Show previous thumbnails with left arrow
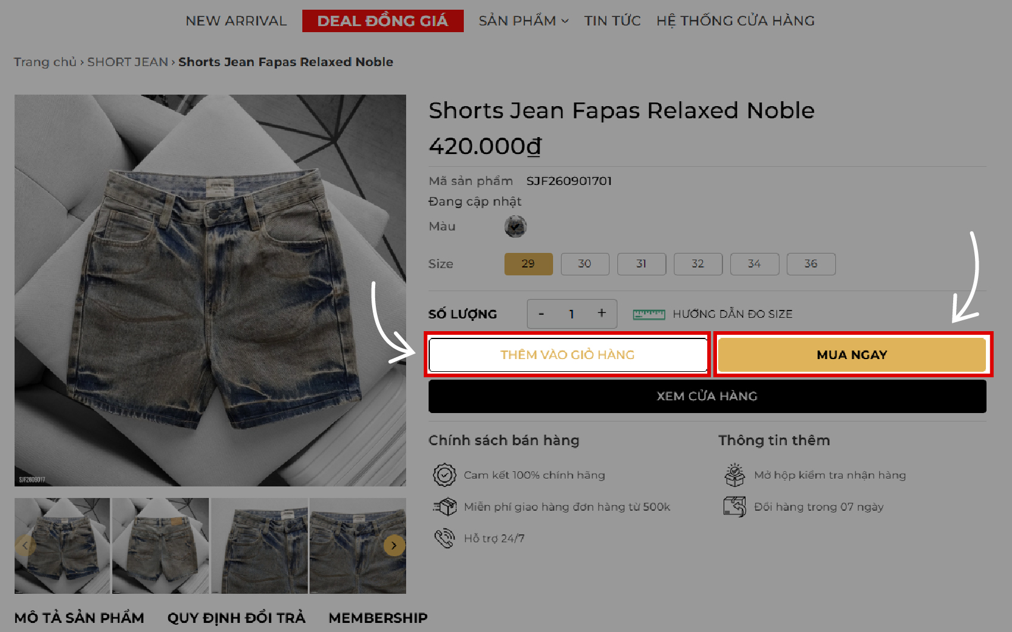The height and width of the screenshot is (632, 1012). [x=25, y=546]
